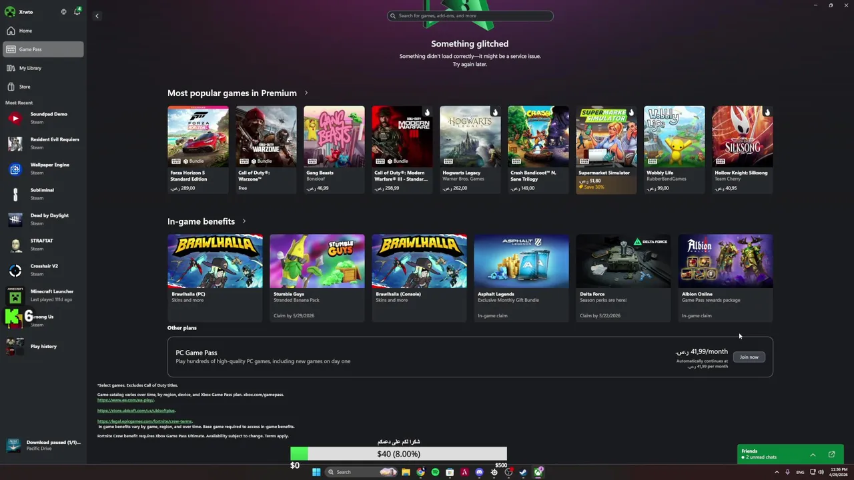This screenshot has width=854, height=480.
Task: Open Google Chrome from the taskbar
Action: point(420,472)
